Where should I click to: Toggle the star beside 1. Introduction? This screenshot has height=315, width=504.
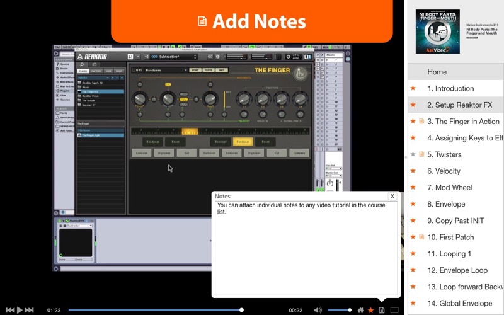(x=413, y=88)
